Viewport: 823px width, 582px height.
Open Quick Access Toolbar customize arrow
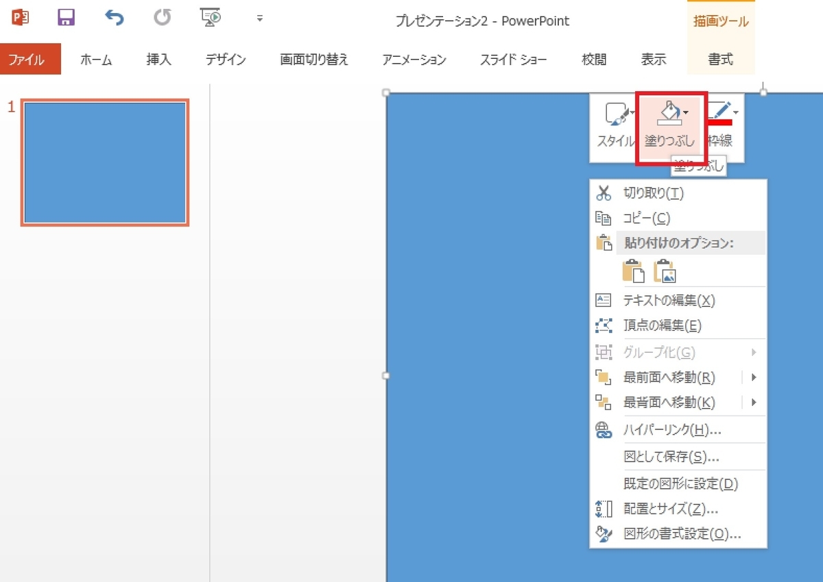(x=260, y=18)
